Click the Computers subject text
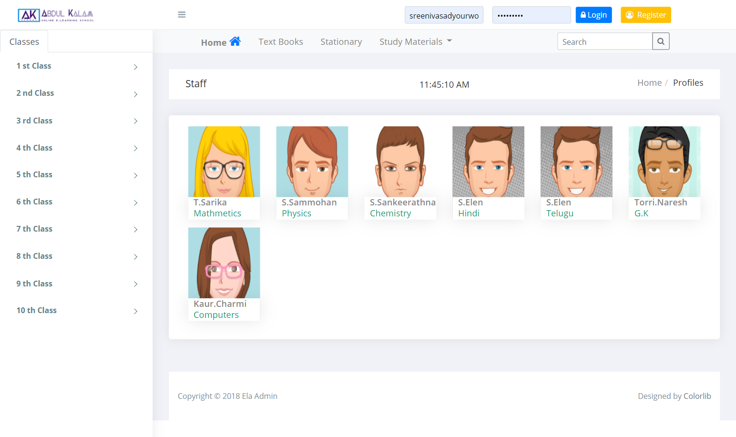 click(216, 315)
